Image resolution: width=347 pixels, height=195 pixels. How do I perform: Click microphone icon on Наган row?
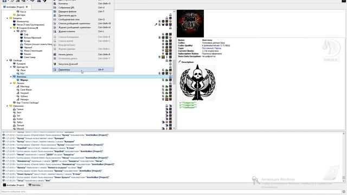[x=156, y=24]
